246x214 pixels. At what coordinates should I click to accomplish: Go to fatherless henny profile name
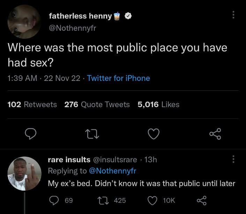80,16
